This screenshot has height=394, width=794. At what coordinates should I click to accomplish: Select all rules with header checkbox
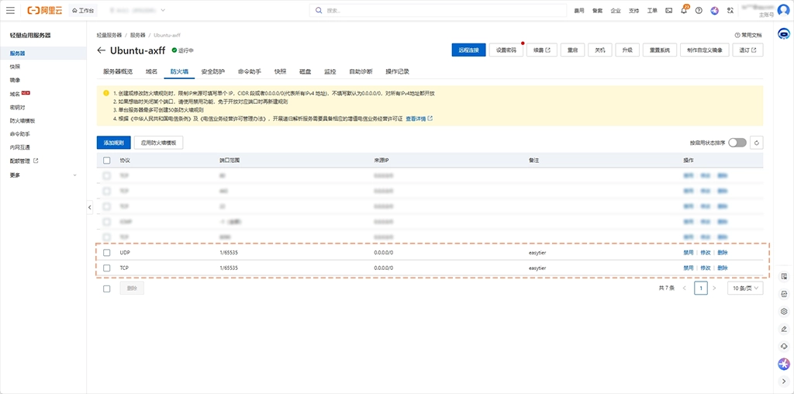pos(107,160)
